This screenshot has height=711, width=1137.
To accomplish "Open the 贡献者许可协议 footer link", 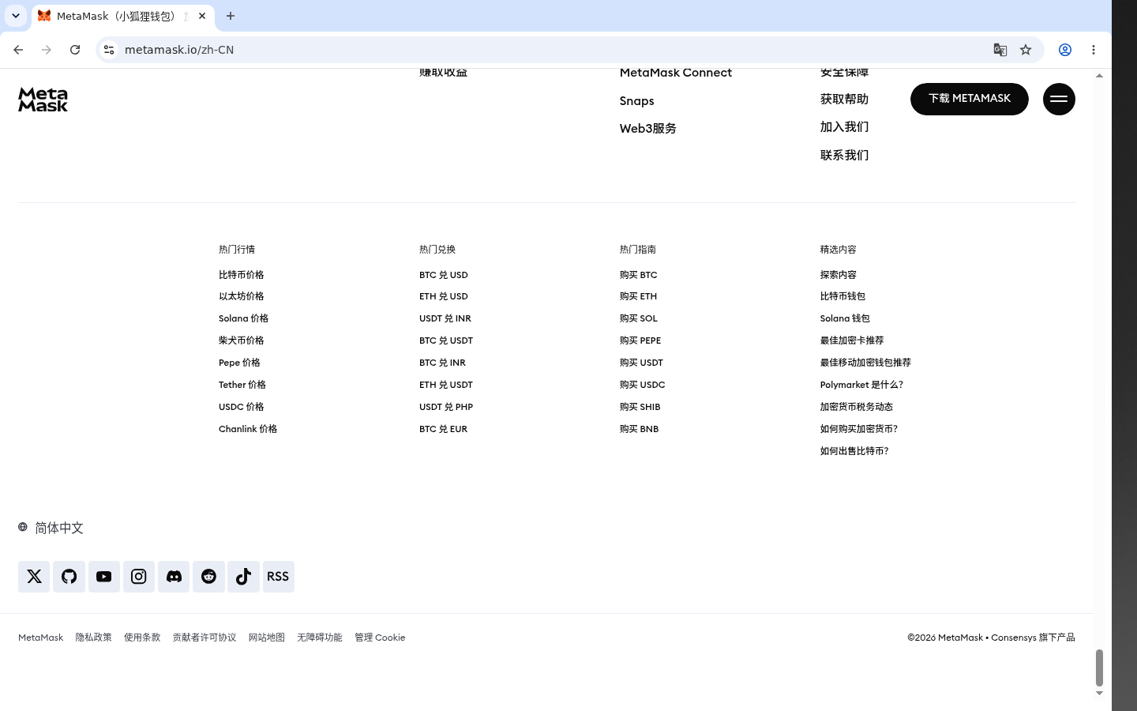I will (205, 638).
